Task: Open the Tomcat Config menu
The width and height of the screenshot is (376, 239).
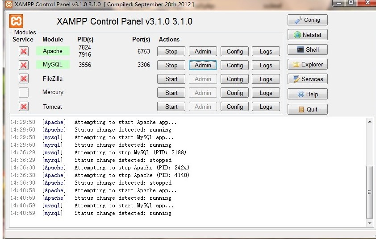Action: tap(234, 107)
